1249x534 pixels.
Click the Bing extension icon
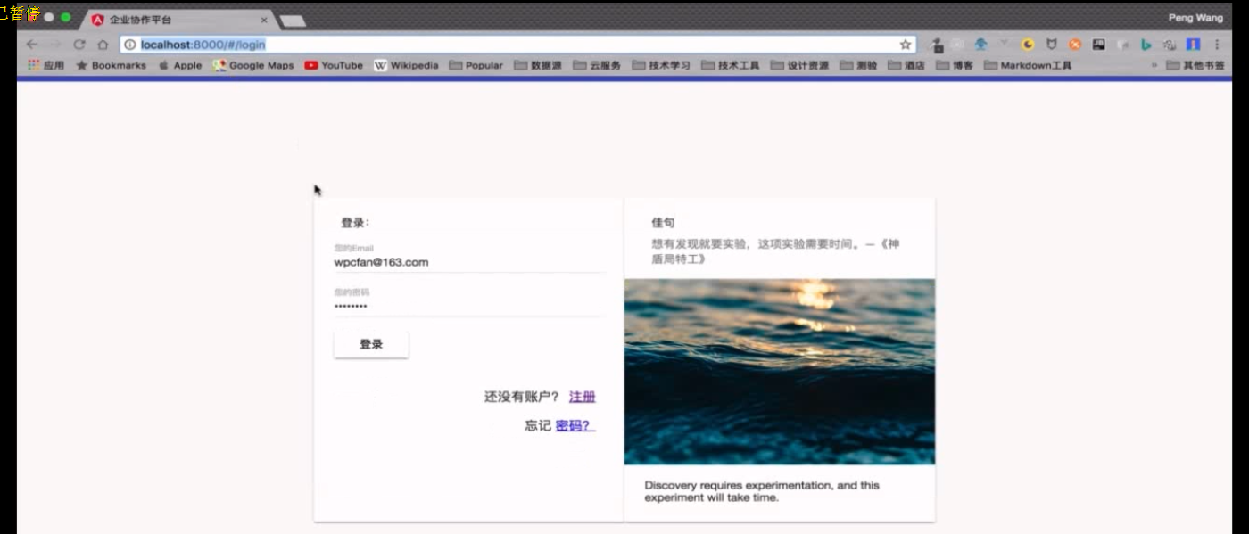pos(1146,45)
